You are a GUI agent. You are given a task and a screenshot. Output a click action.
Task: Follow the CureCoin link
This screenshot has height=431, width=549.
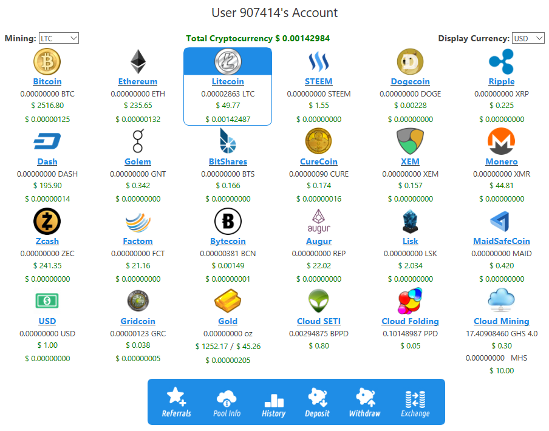319,161
